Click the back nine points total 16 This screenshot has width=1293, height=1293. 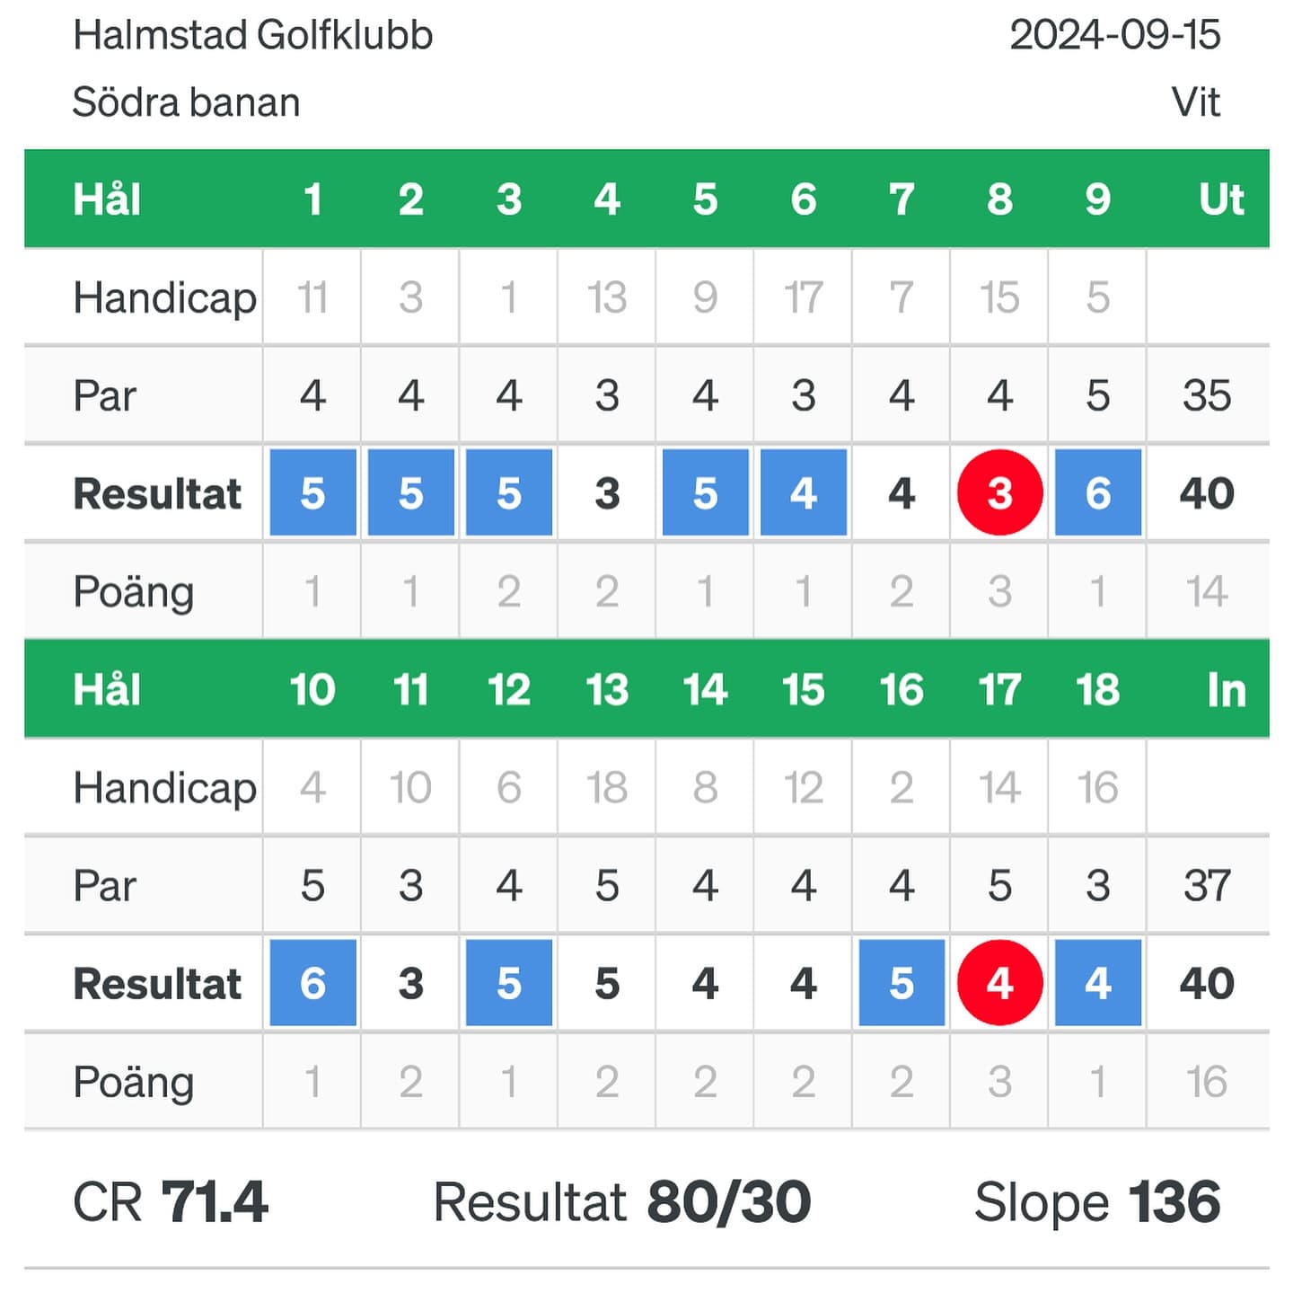(1207, 1082)
